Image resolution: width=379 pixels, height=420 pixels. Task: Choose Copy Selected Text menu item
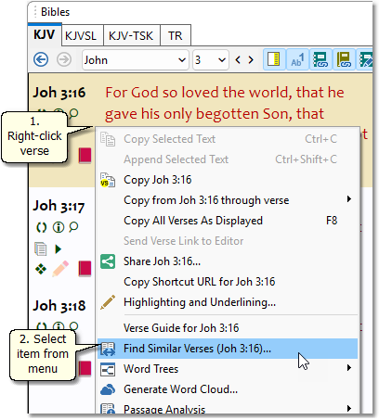point(228,139)
